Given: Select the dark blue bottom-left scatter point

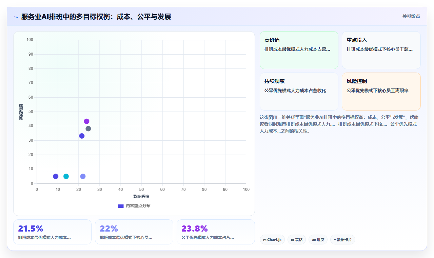Looking at the screenshot, I should [x=56, y=176].
